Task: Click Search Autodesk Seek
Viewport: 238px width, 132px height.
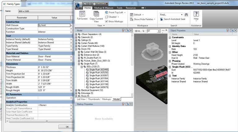Action: point(173,19)
